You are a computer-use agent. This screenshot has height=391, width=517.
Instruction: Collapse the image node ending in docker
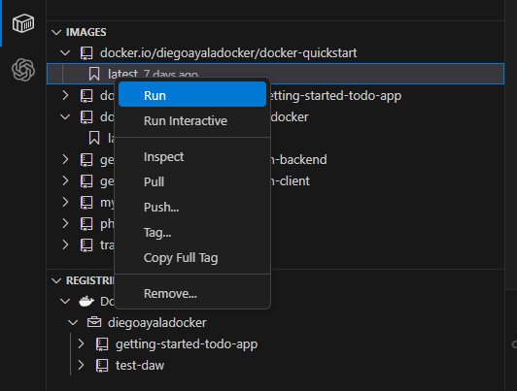click(65, 116)
